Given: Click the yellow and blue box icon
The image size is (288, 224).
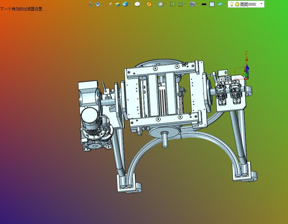Looking at the screenshot, I should tap(118, 4).
